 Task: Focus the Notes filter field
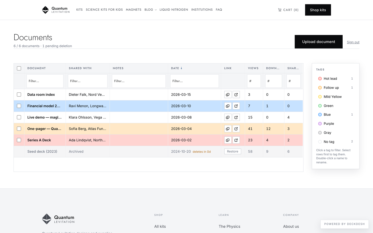139,81
